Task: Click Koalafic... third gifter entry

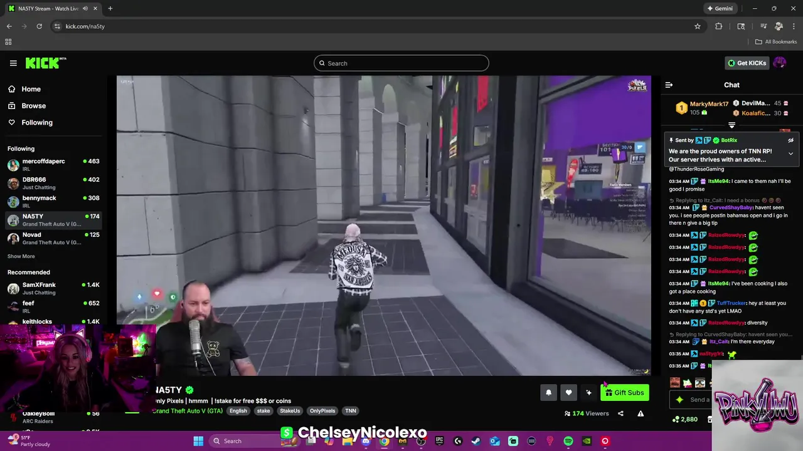Action: pos(761,113)
